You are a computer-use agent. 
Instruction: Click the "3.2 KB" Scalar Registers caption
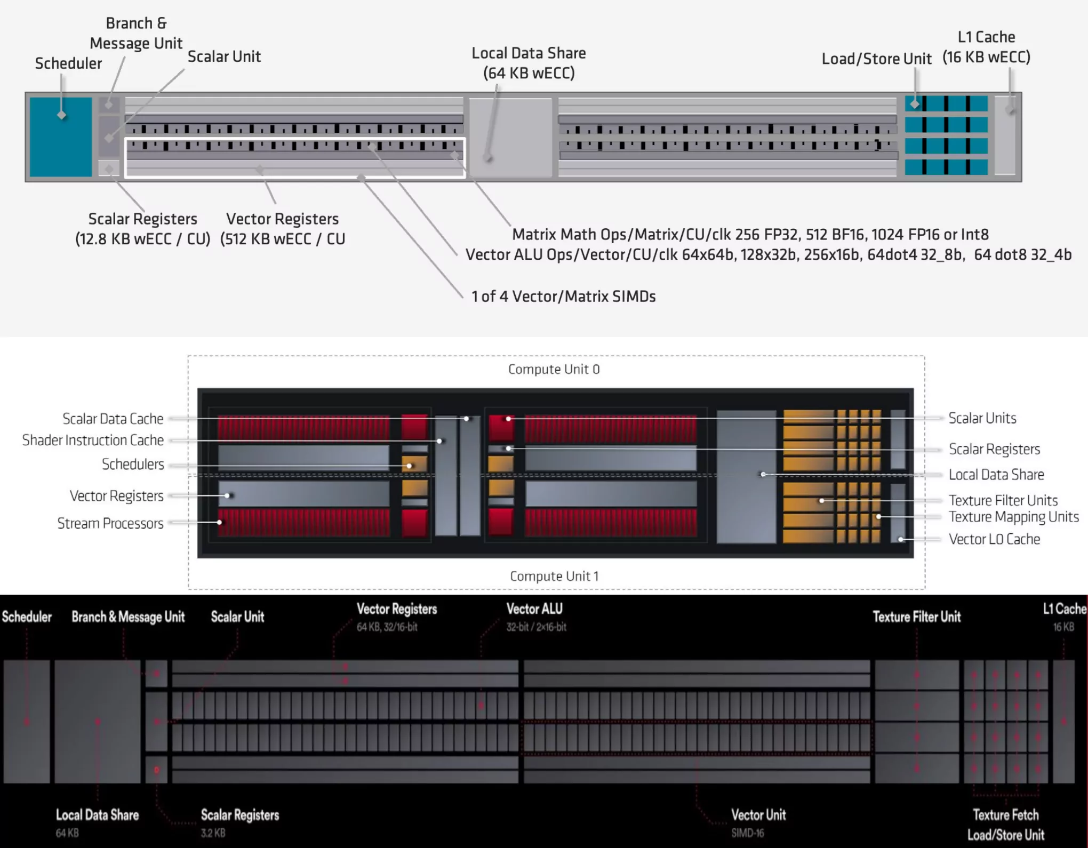(x=213, y=833)
